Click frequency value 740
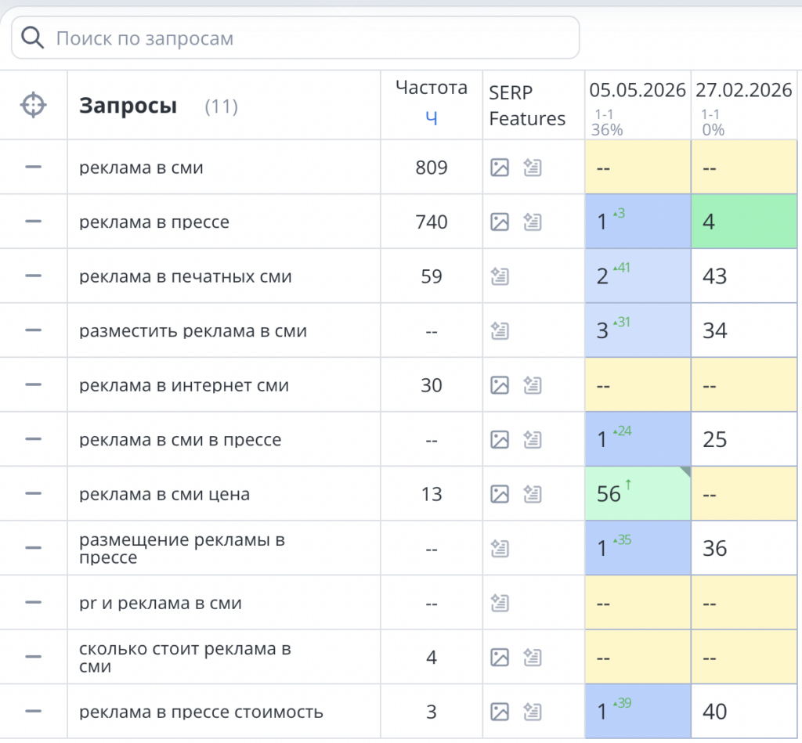The width and height of the screenshot is (802, 743). coord(432,222)
